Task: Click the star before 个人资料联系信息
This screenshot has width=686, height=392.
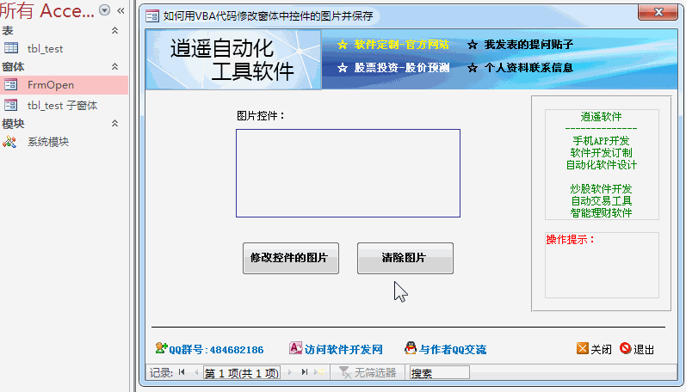Action: (x=472, y=68)
